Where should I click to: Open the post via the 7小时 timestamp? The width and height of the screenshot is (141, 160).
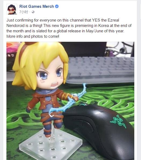click(x=24, y=12)
